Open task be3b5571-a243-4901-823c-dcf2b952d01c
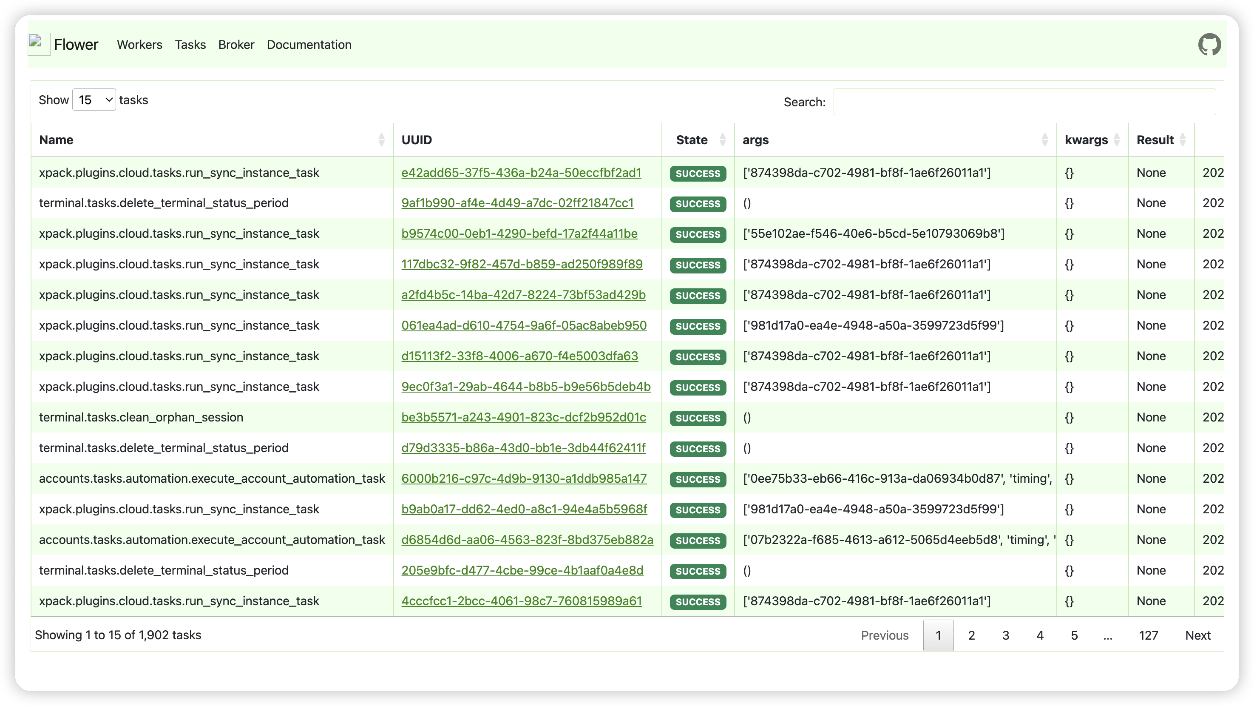The height and width of the screenshot is (706, 1254). tap(524, 418)
